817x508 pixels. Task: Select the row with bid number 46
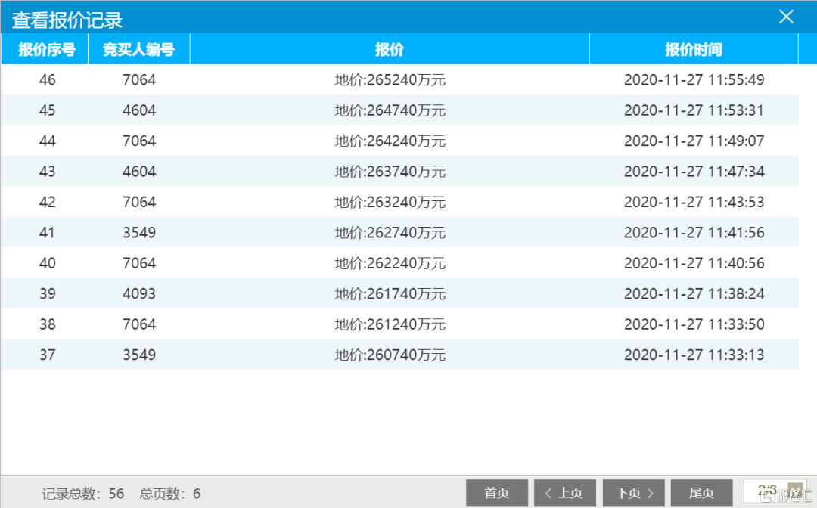[x=47, y=79]
